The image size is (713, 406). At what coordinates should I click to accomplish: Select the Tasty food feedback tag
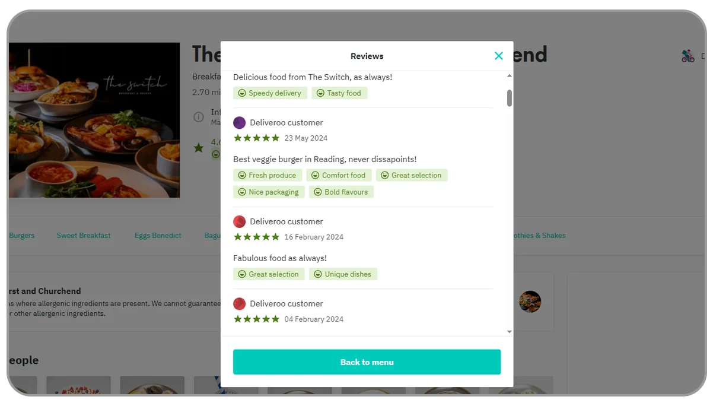tap(339, 93)
